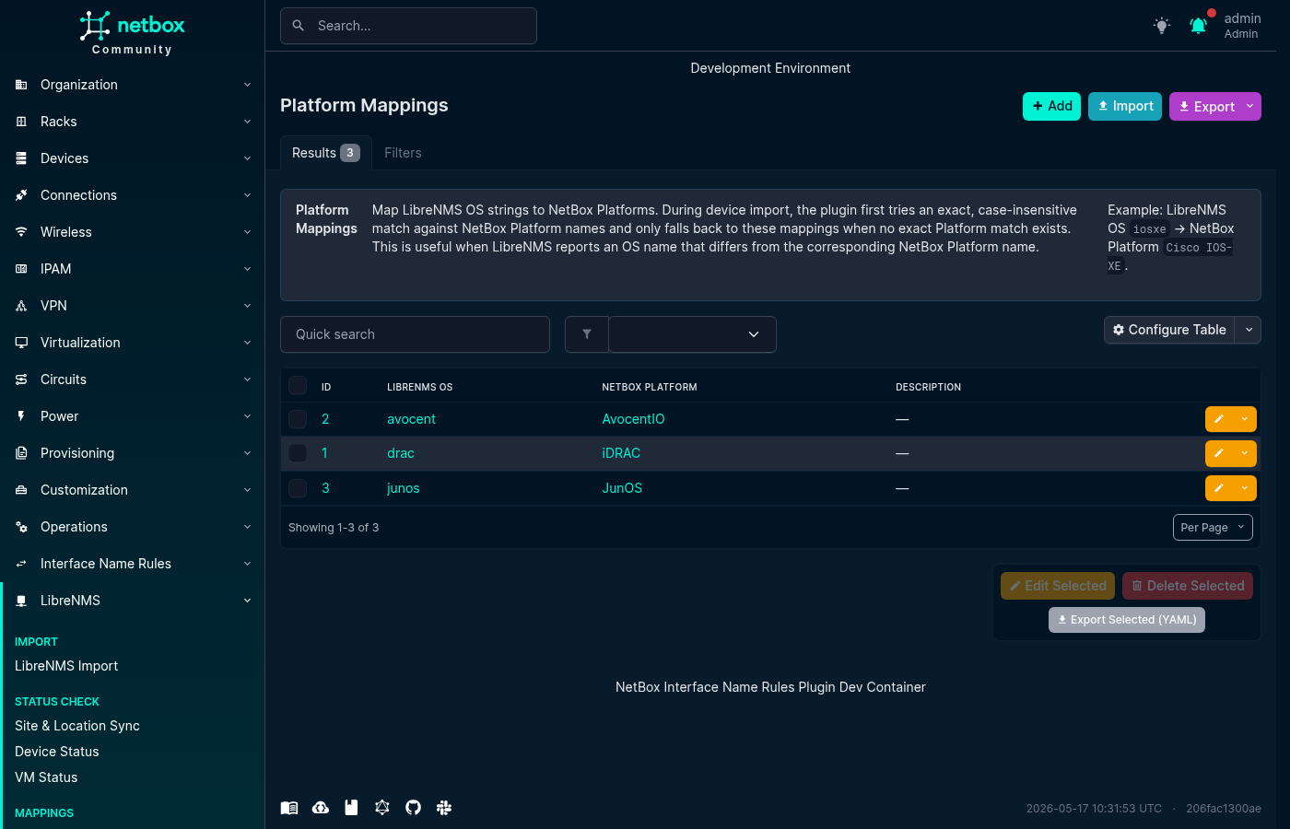Open the saved filter dropdown next to funnel
The height and width of the screenshot is (829, 1290).
click(x=693, y=334)
